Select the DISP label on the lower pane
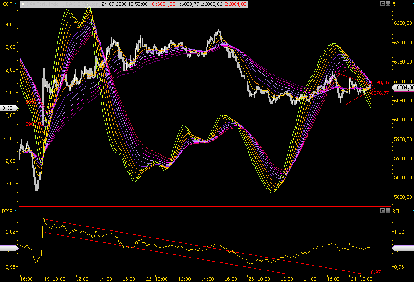 click(x=7, y=211)
